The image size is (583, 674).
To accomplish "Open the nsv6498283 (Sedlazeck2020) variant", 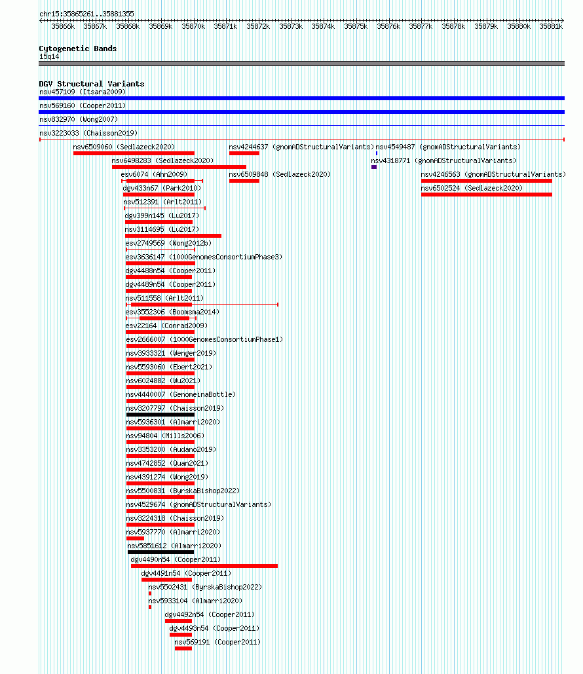I will [x=163, y=160].
